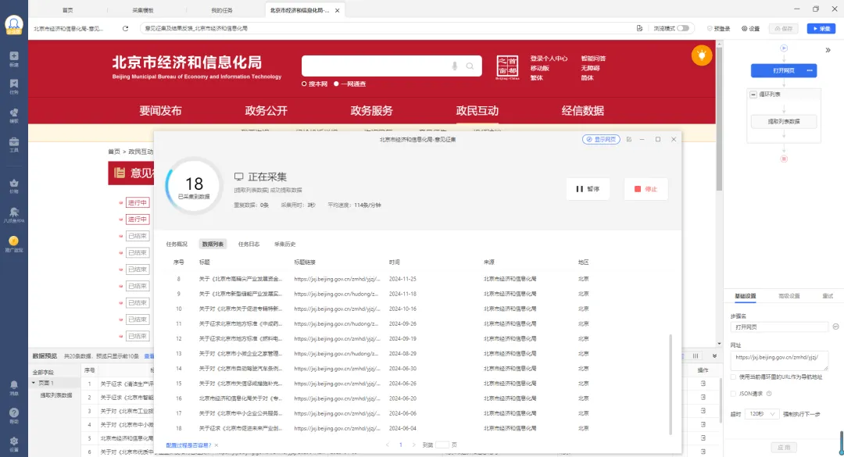Click the 打开网页 workflow step
The image size is (844, 457).
[784, 70]
